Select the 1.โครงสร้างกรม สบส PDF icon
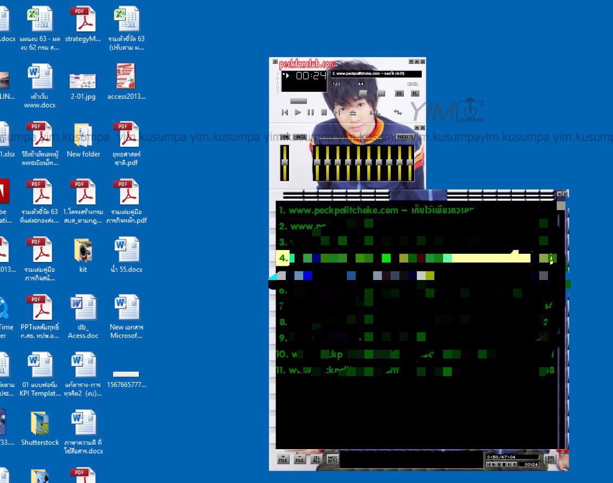This screenshot has width=613, height=483. tap(83, 201)
